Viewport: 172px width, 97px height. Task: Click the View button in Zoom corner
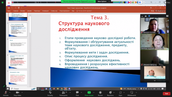pos(167,2)
